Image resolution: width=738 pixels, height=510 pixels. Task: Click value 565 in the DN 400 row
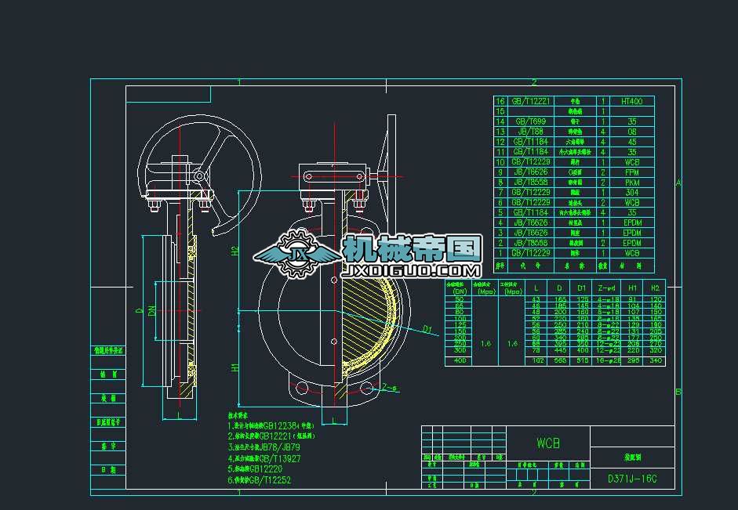(560, 360)
